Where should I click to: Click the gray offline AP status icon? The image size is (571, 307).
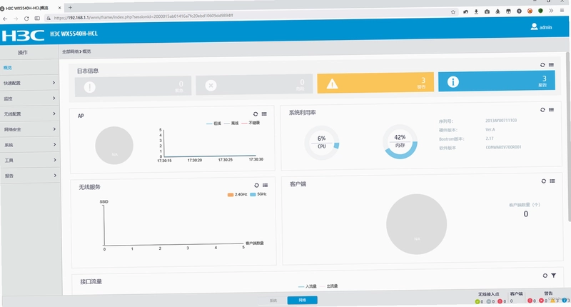pos(489,301)
